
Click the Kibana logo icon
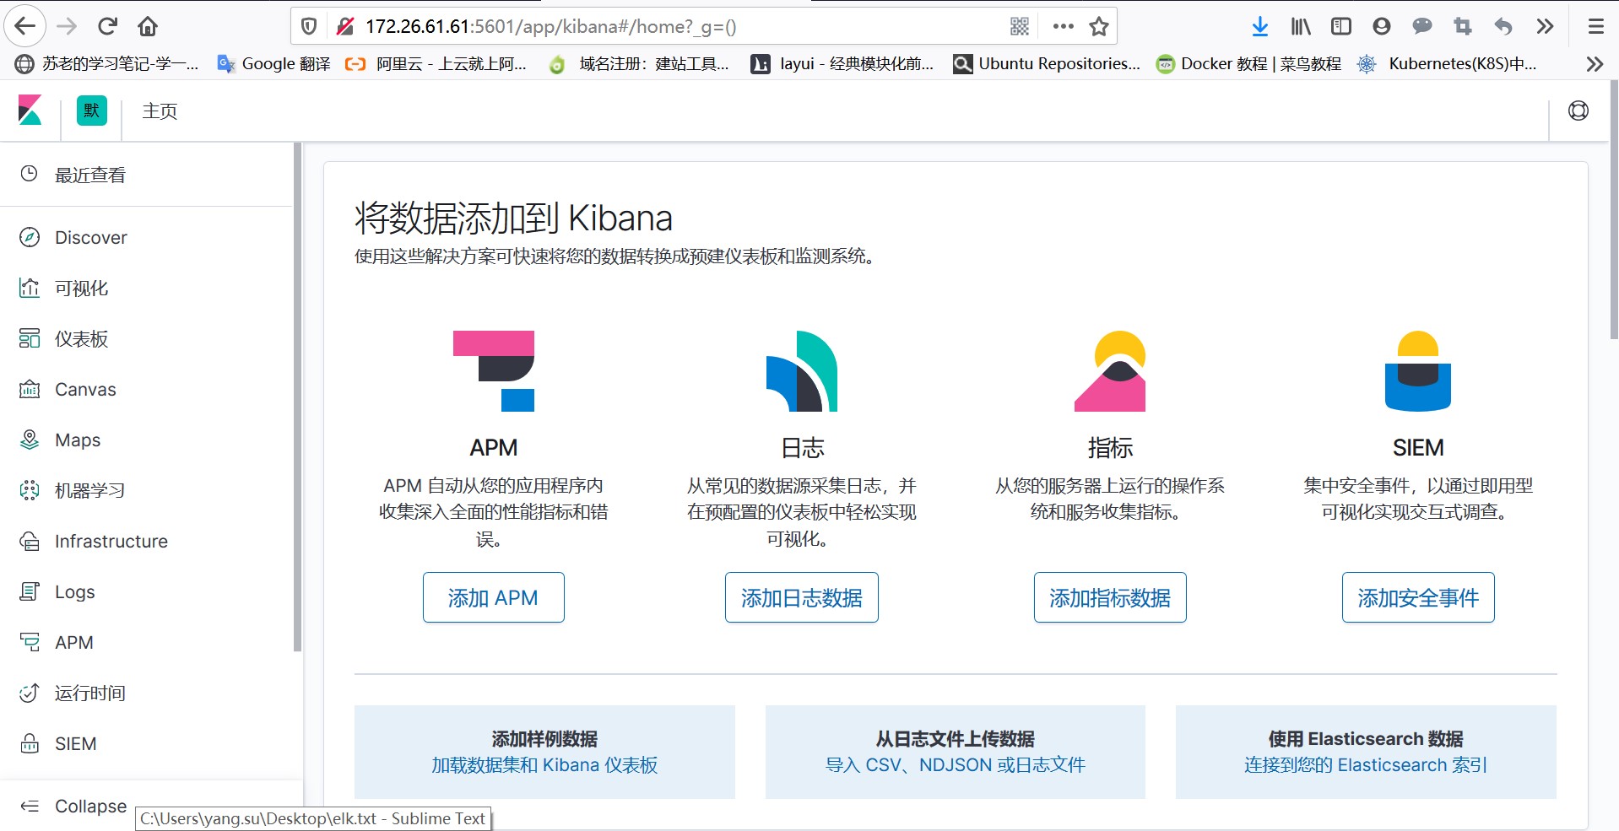pyautogui.click(x=30, y=111)
